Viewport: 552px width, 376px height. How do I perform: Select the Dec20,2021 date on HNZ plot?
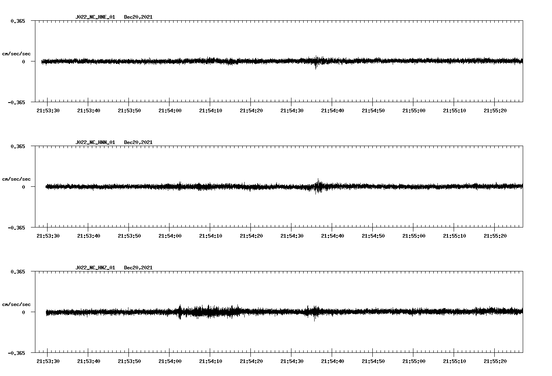point(138,268)
